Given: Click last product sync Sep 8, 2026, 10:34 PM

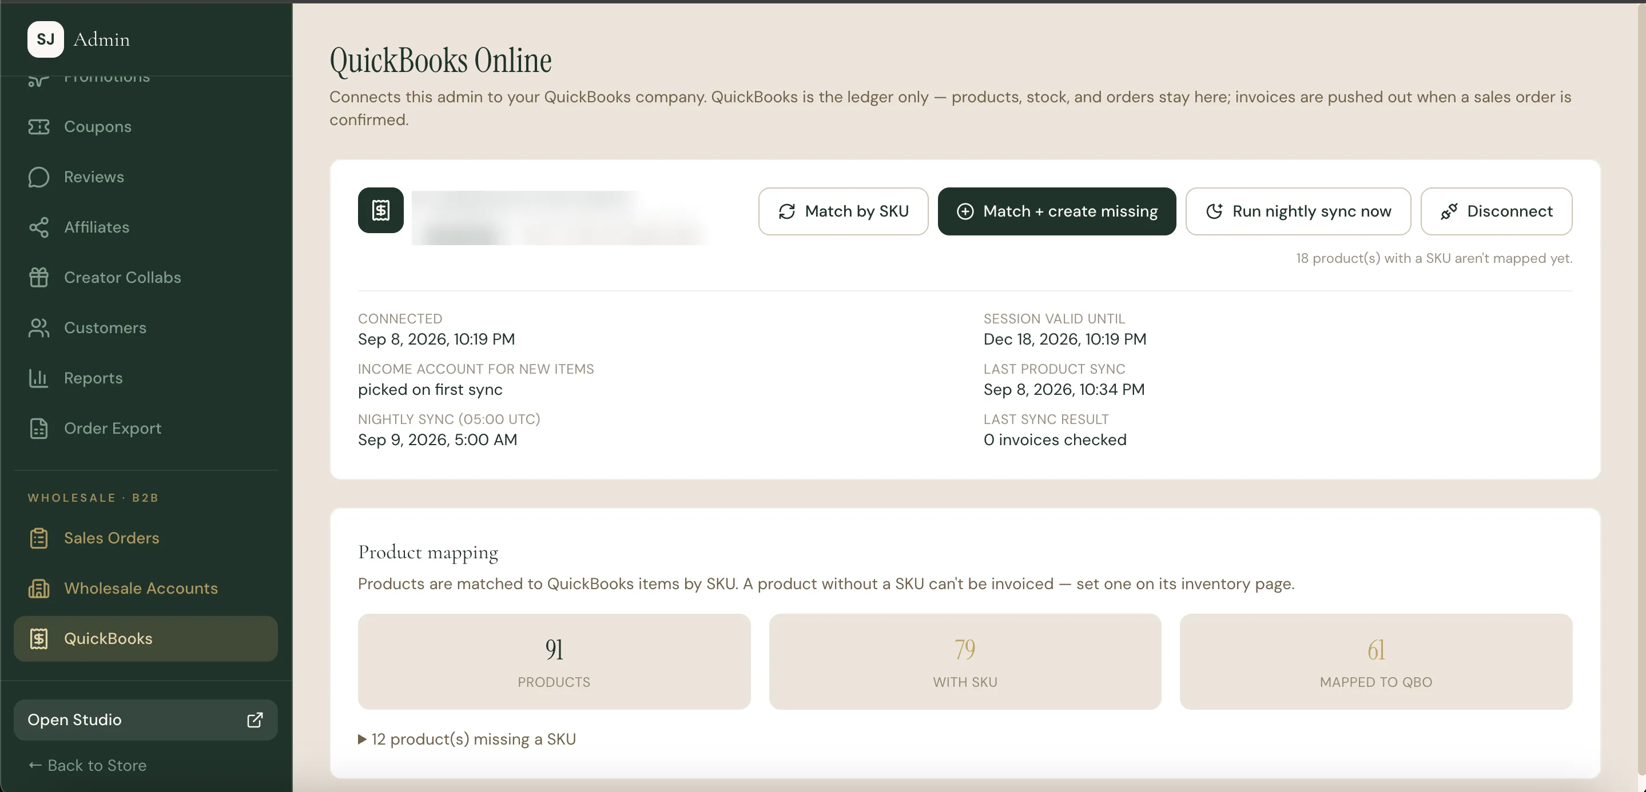Looking at the screenshot, I should pos(1064,389).
